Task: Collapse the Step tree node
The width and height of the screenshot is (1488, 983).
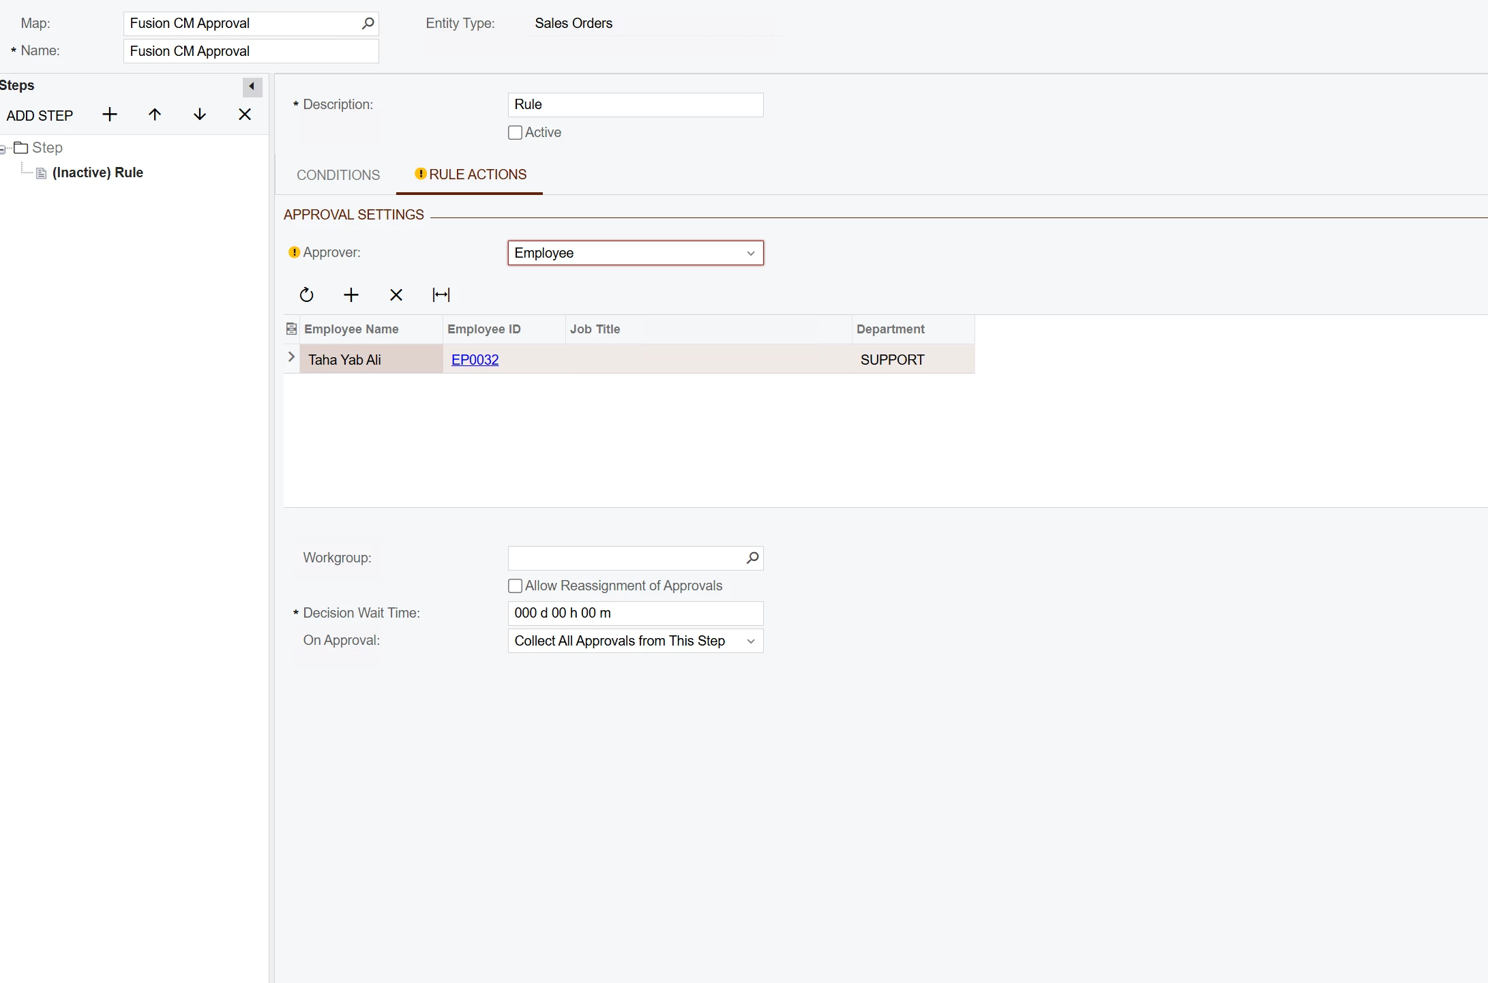Action: (3, 149)
